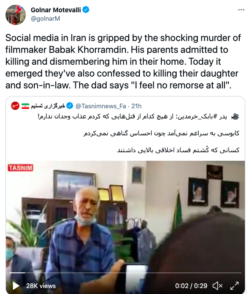This screenshot has height=294, width=247.
Task: Click the Tasnim news red avatar icon
Action: click(x=15, y=106)
